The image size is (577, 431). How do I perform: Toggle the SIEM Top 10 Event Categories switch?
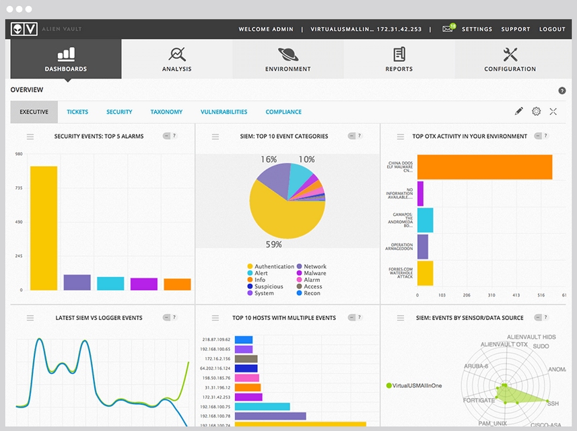click(351, 136)
